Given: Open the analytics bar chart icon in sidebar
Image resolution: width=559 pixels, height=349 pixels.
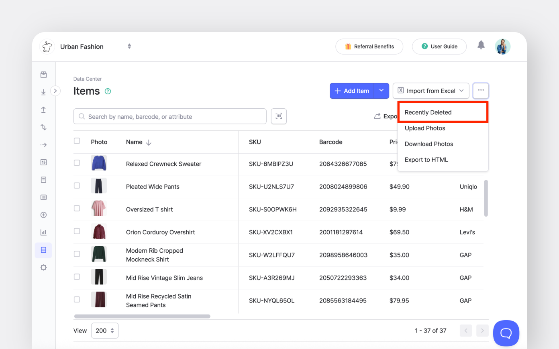Looking at the screenshot, I should [43, 232].
